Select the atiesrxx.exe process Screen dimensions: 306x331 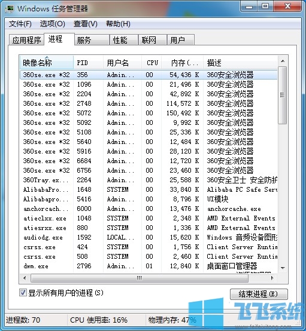click(x=149, y=228)
